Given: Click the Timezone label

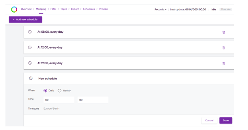Looking at the screenshot, I should (x=34, y=108).
